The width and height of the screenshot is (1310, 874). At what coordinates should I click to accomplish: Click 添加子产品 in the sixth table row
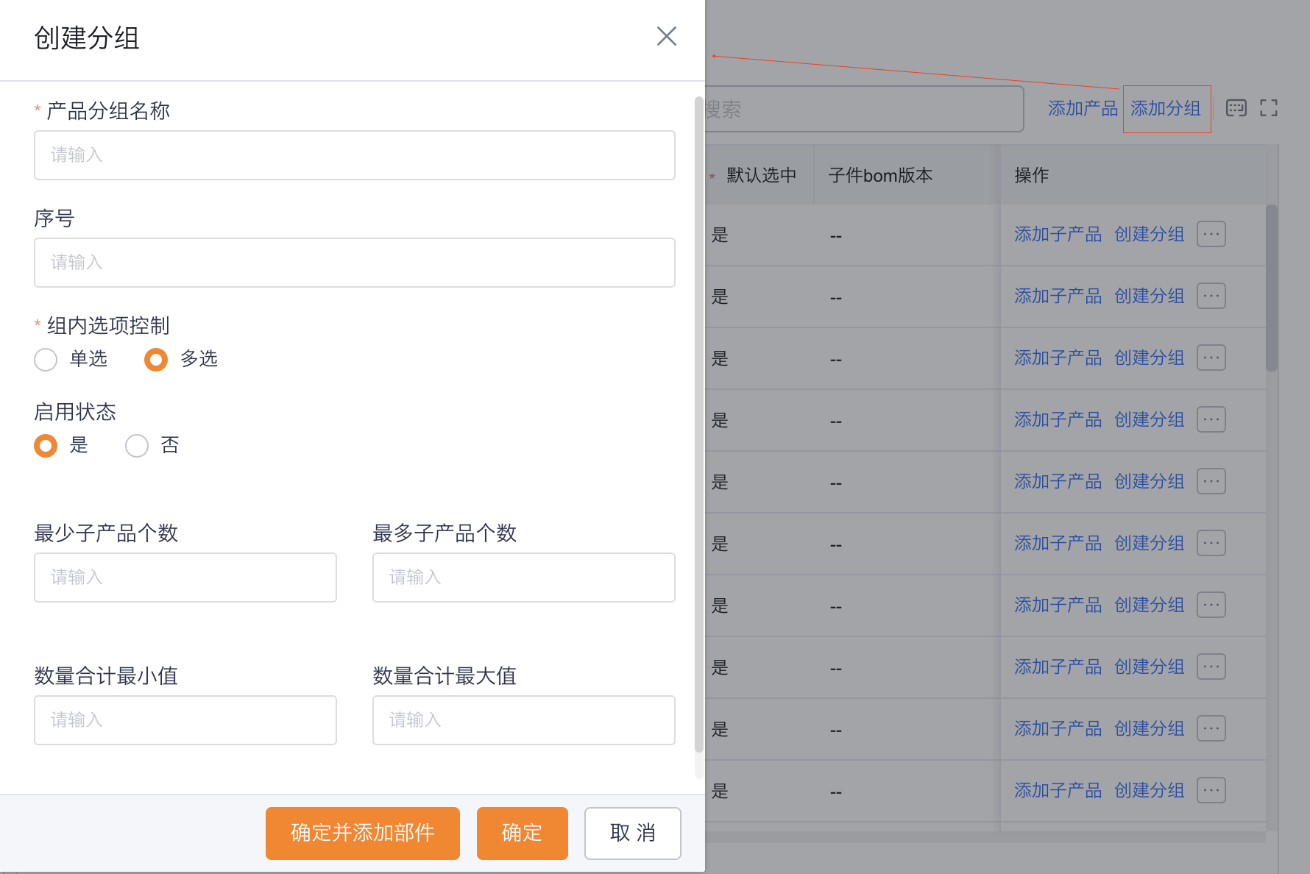tap(1058, 544)
